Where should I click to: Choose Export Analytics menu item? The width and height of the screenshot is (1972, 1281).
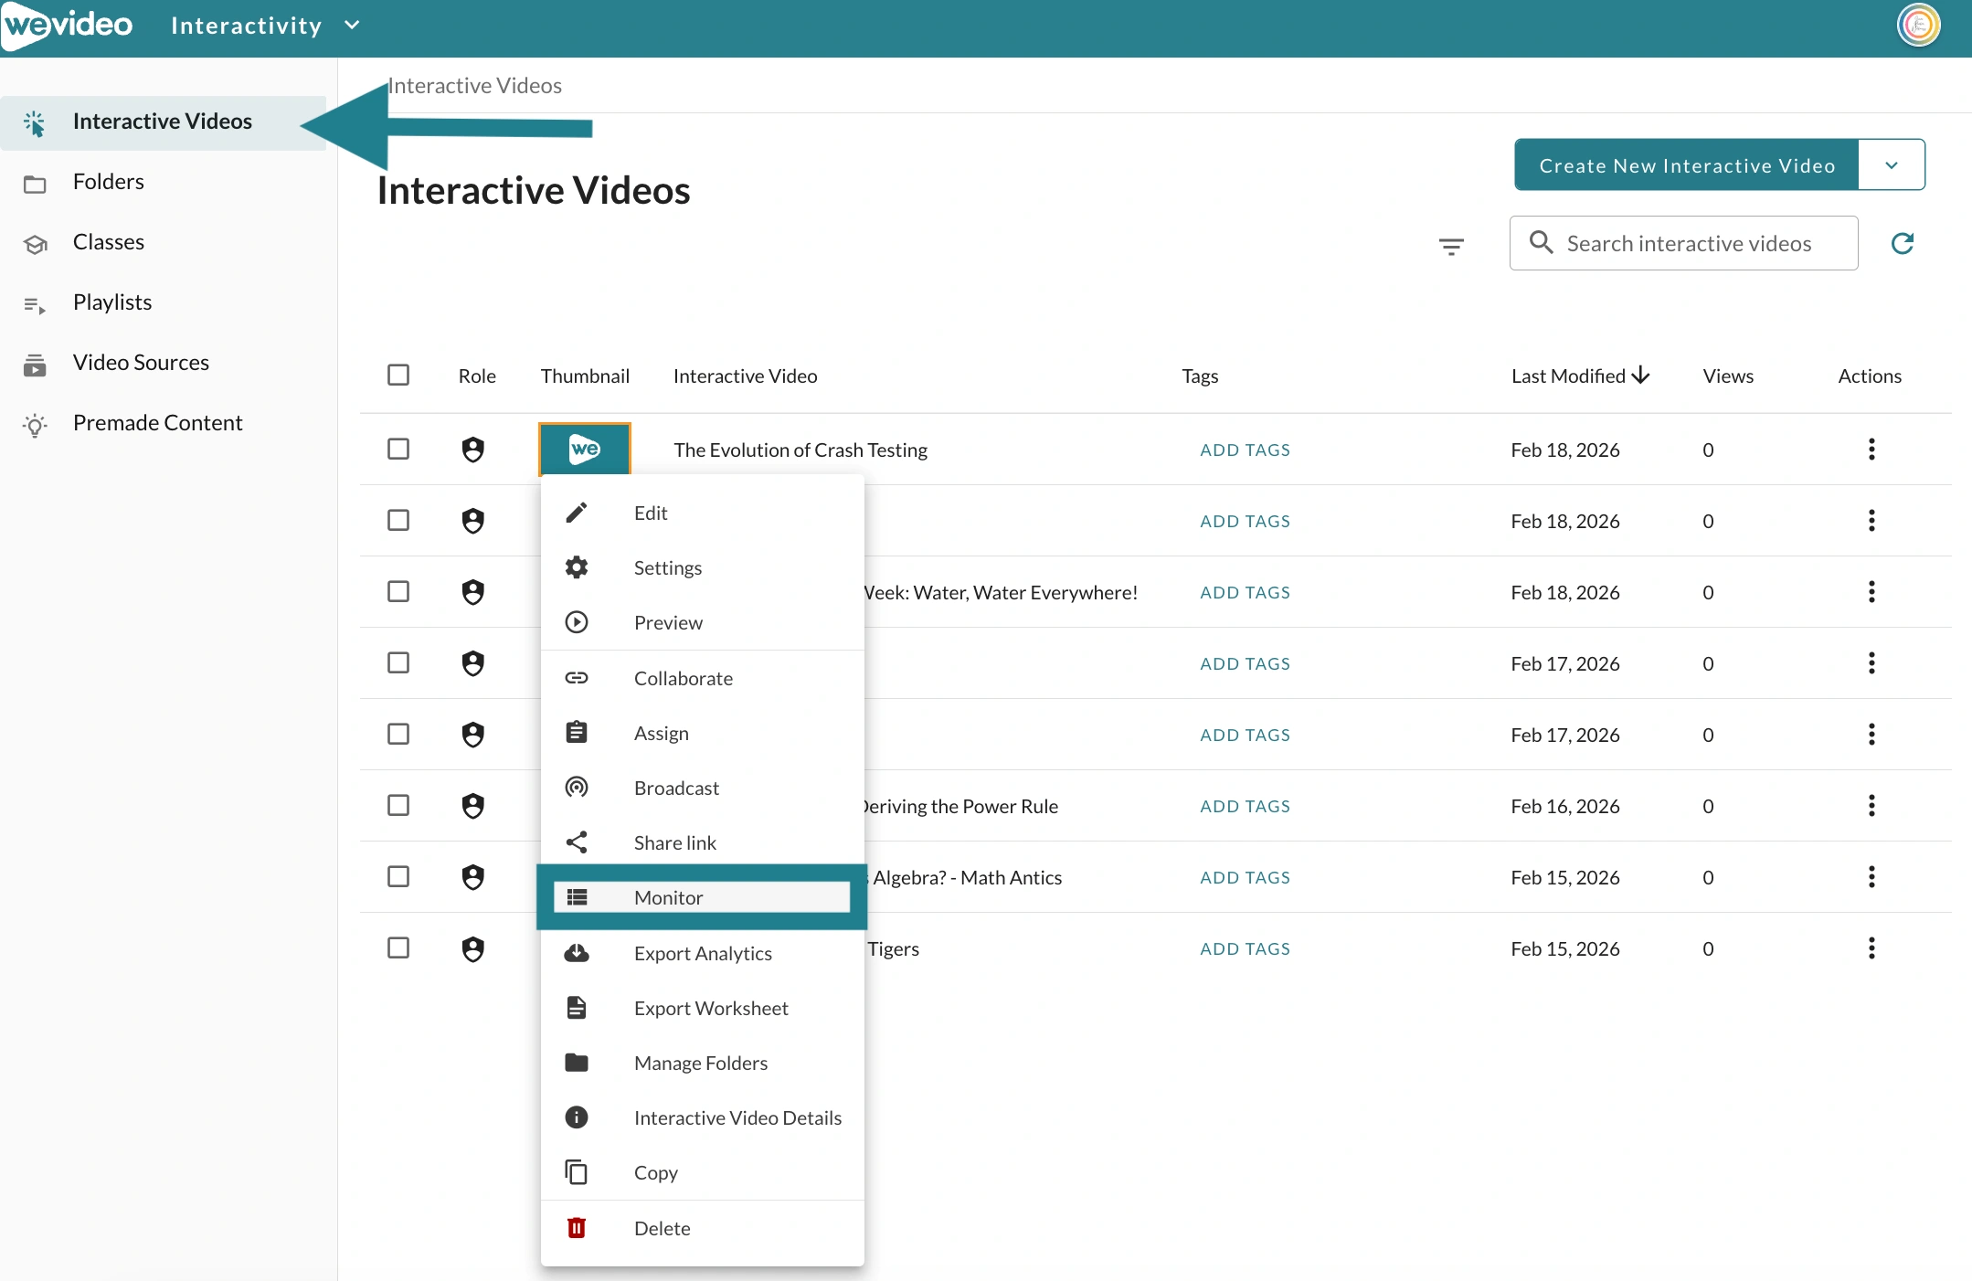702,953
